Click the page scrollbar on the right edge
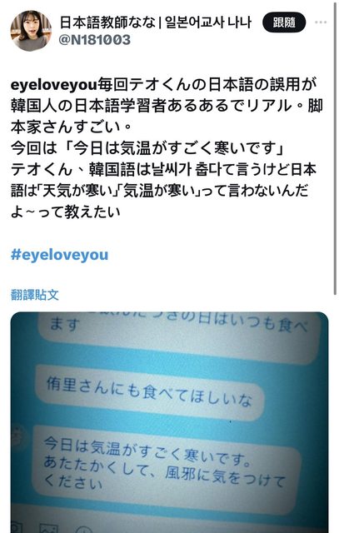The image size is (339, 533). tap(335, 148)
